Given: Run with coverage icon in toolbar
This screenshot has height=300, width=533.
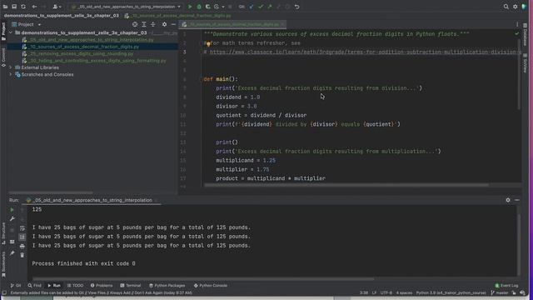Looking at the screenshot, I should (x=207, y=7).
